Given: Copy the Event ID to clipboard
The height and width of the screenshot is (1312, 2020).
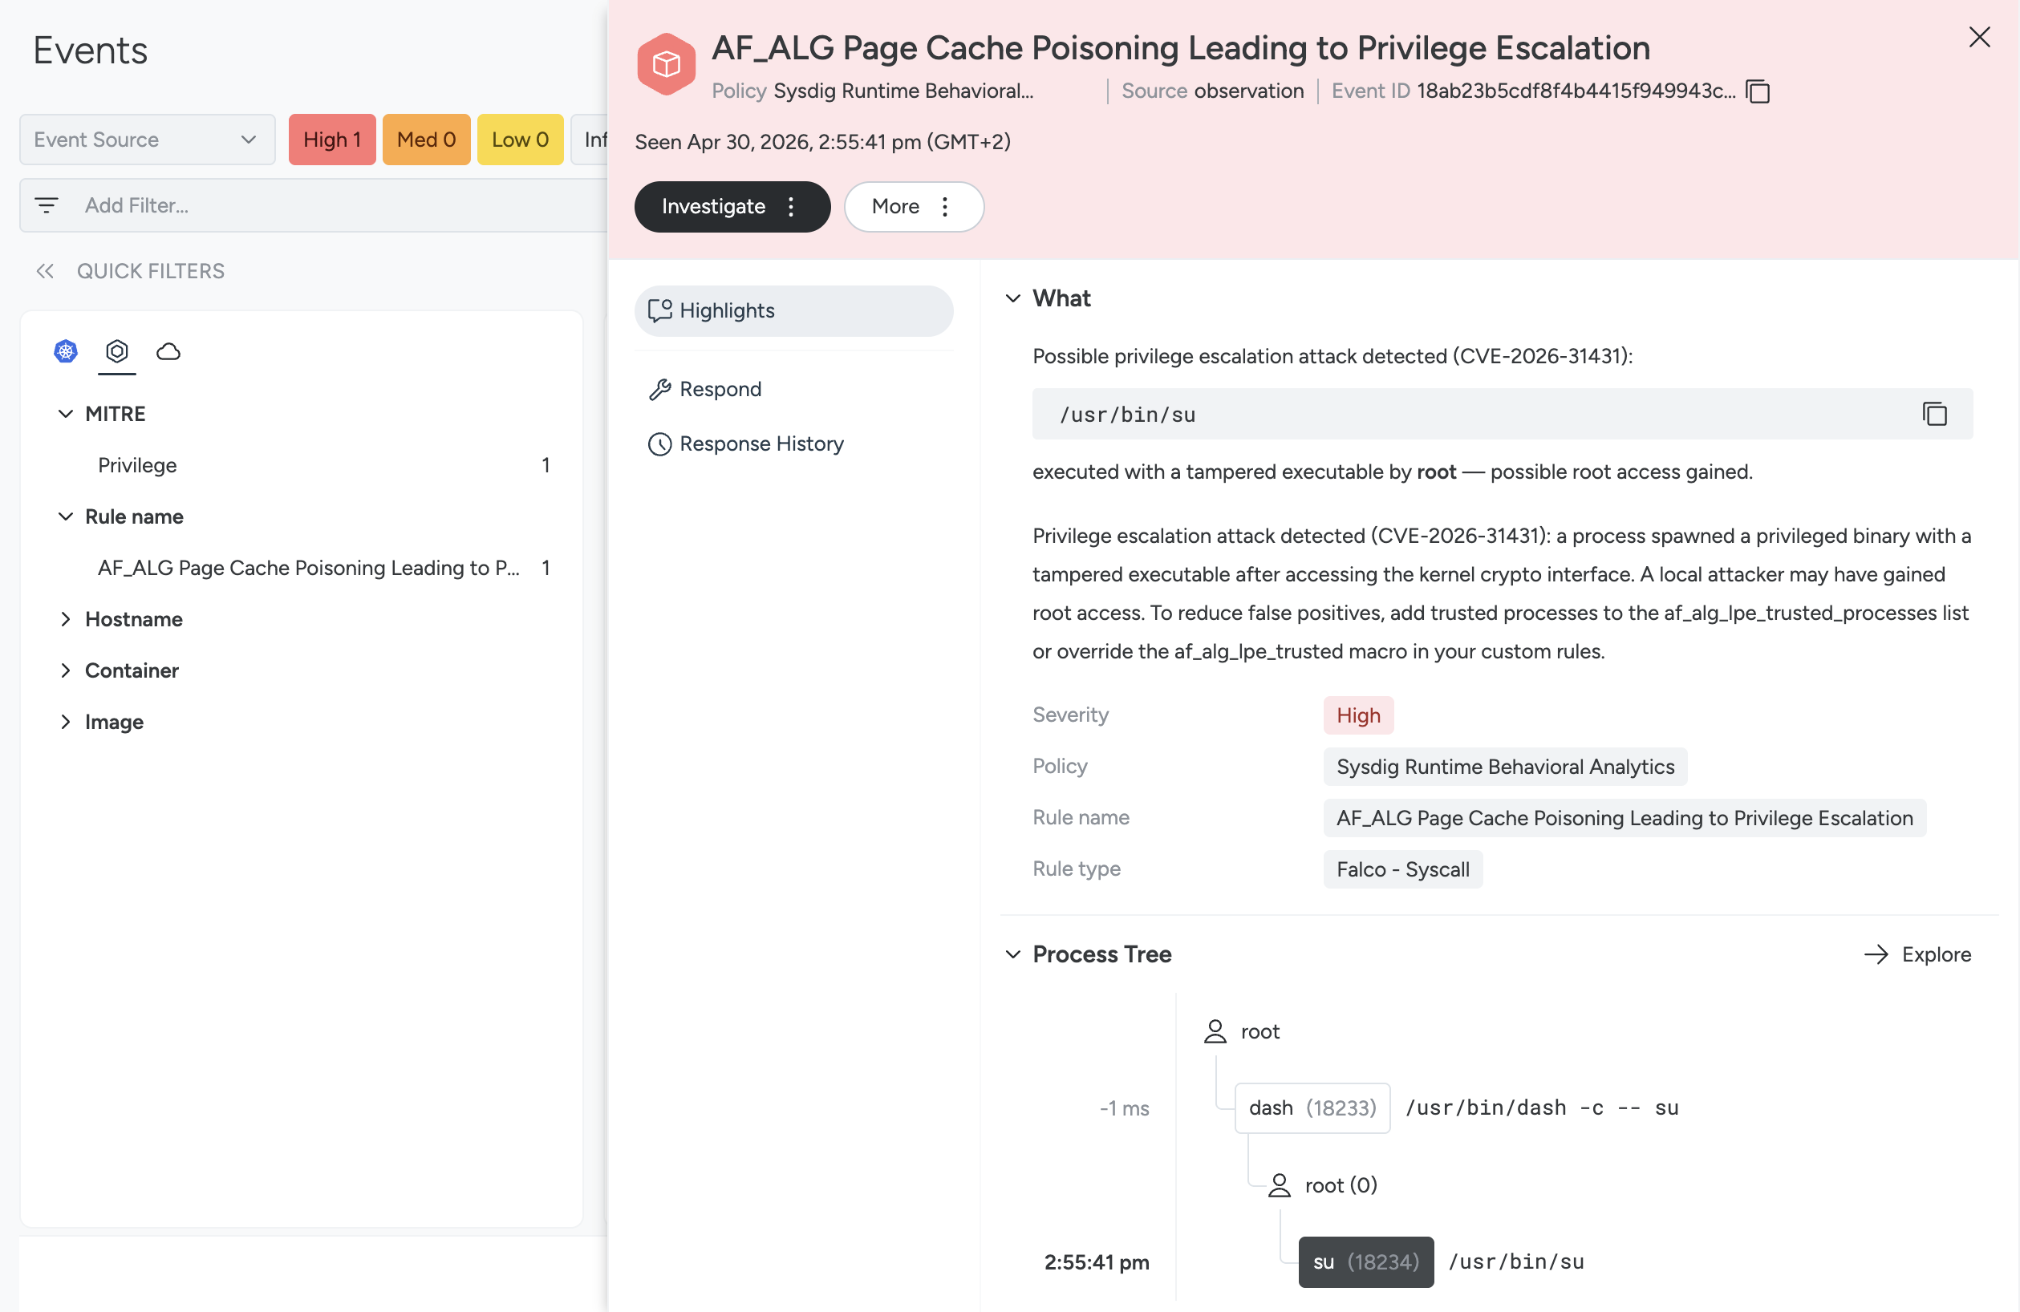Looking at the screenshot, I should (1757, 91).
